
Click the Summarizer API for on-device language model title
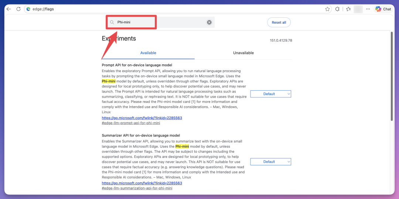141,135
